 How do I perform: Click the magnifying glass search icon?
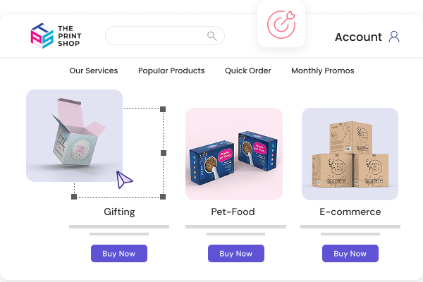click(211, 36)
